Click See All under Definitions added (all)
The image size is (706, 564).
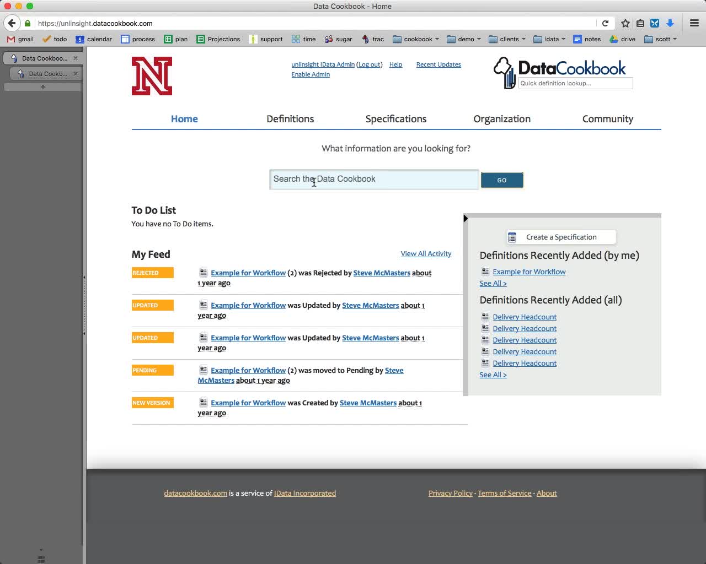coord(493,375)
